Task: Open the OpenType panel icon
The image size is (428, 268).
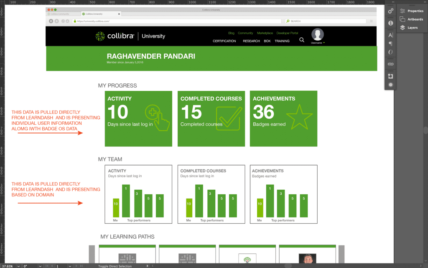Action: tap(390, 52)
